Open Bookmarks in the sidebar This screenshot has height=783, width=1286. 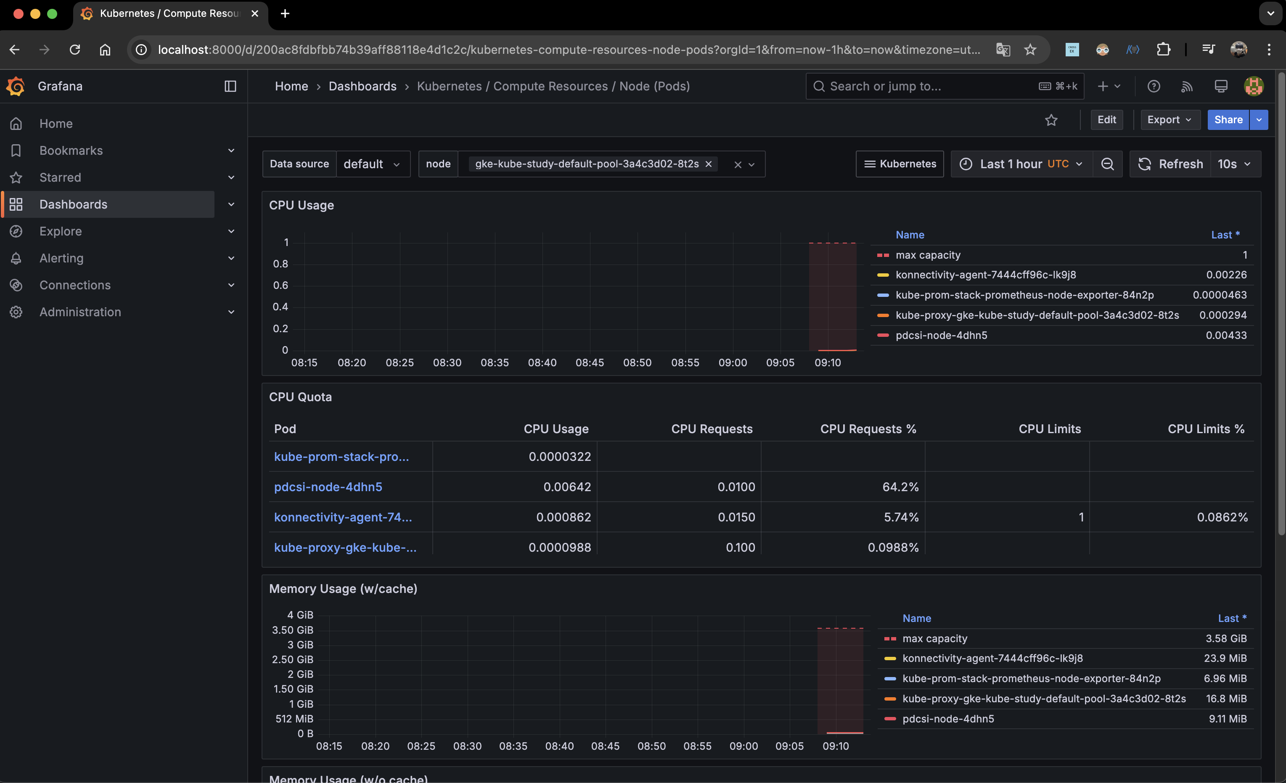coord(71,151)
